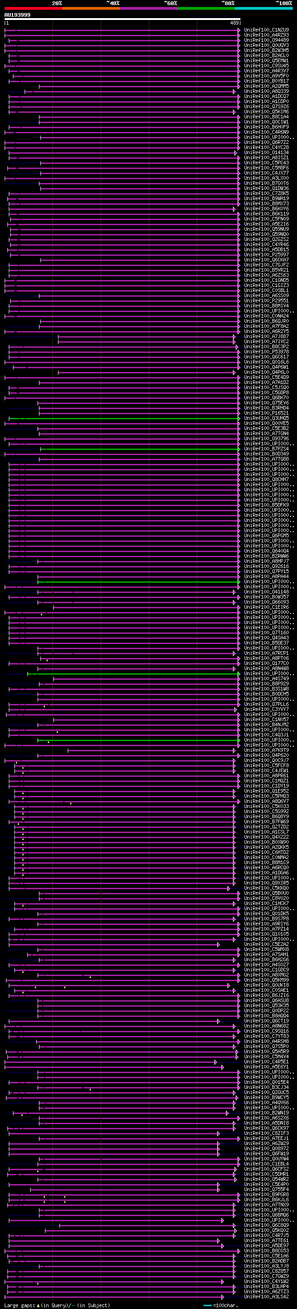Click the query end position 489
Screen dimensions: 297x1309
[x=234, y=23]
